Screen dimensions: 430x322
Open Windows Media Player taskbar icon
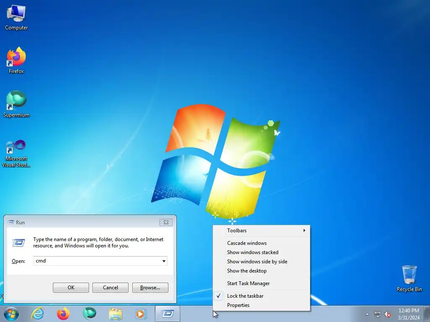141,314
